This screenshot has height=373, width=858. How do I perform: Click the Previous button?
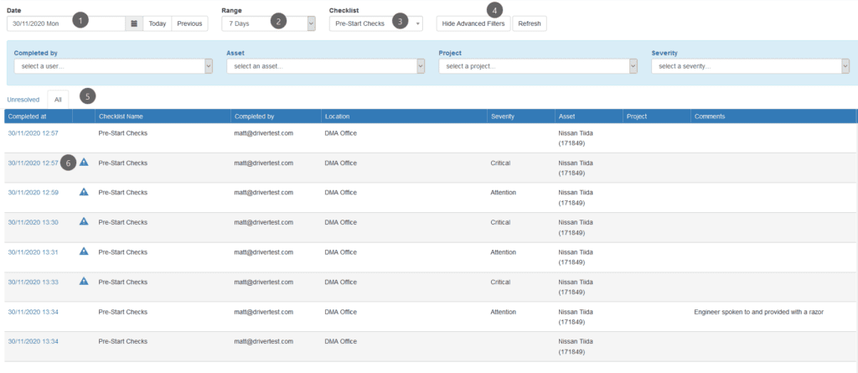pyautogui.click(x=189, y=23)
